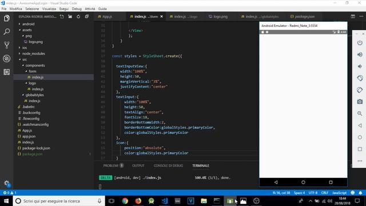Viewport: 366px width, 206px height.
Task: Open the editor more actions menu
Action: pos(361,17)
